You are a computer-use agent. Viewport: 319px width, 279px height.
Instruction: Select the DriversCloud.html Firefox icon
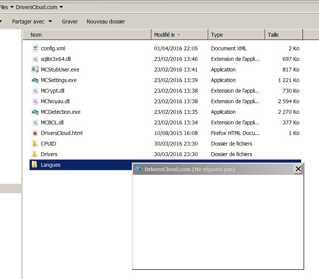click(x=35, y=133)
